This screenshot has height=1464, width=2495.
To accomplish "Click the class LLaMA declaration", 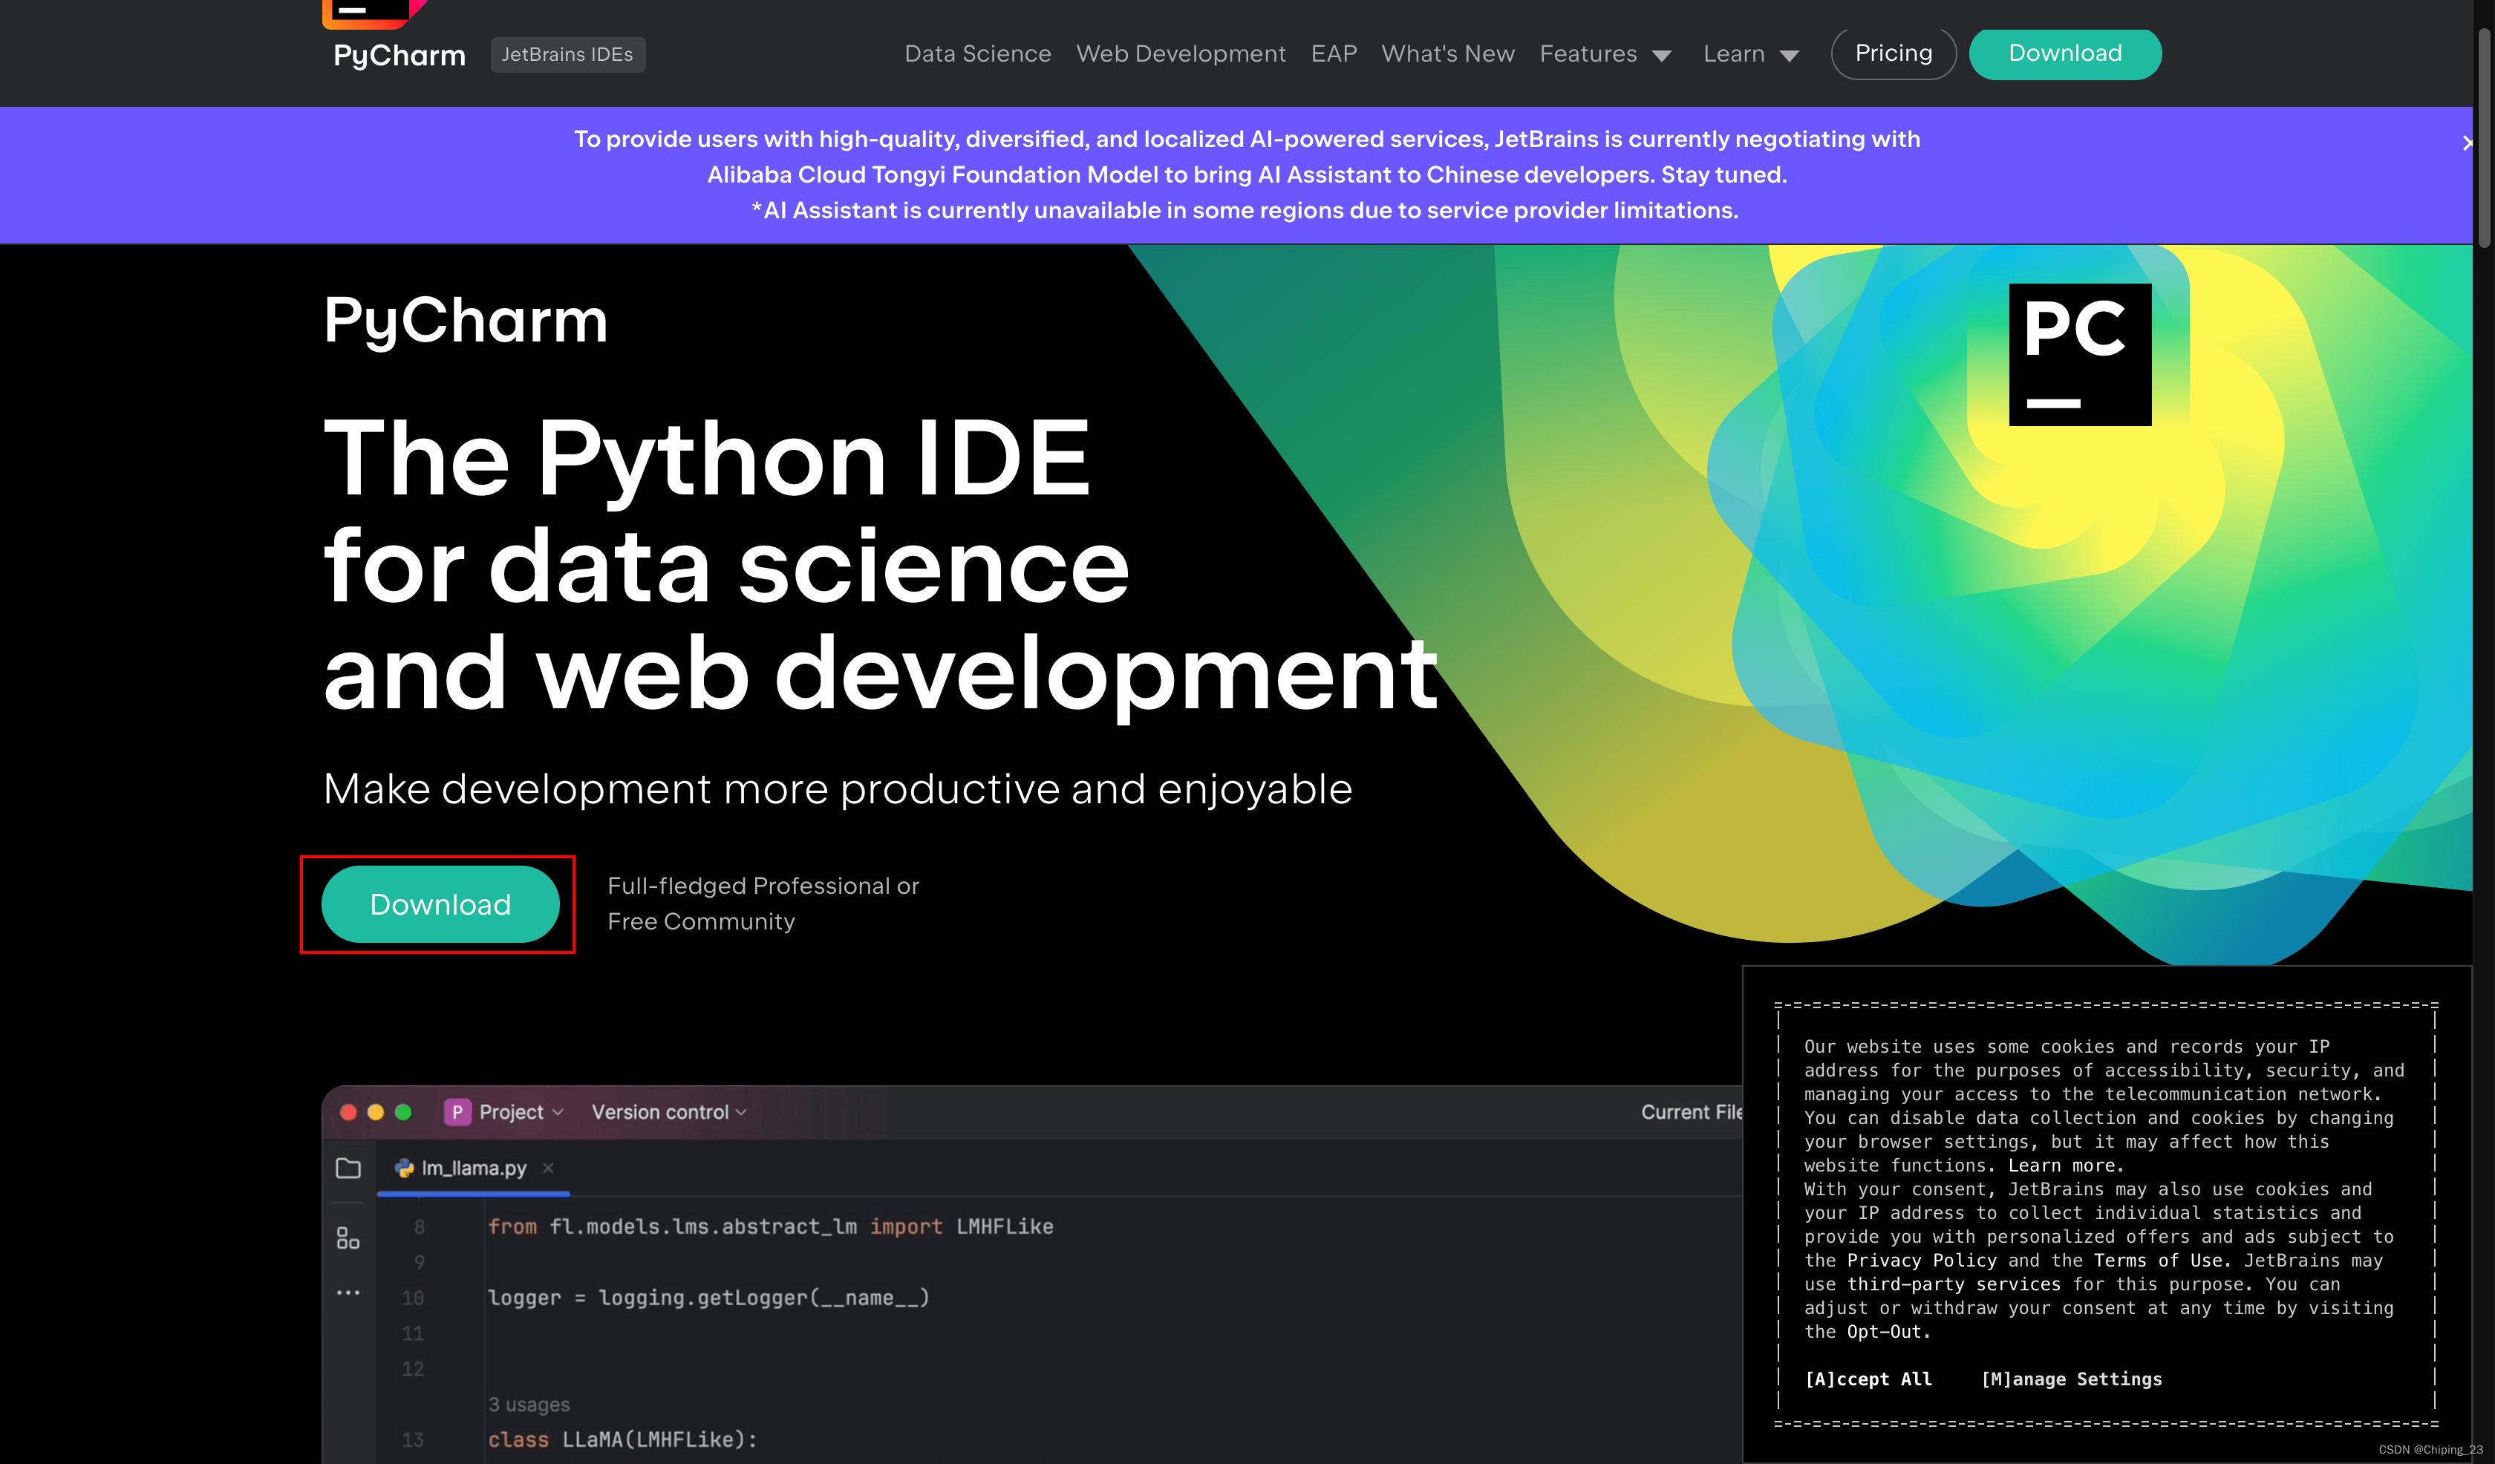I will coord(623,1440).
